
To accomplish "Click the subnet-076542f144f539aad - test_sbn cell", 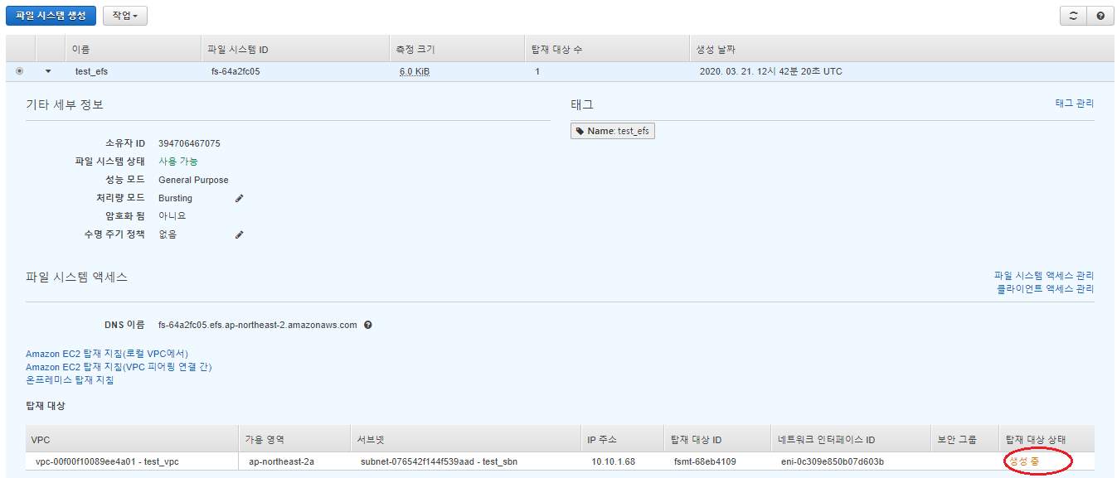I will click(x=439, y=461).
